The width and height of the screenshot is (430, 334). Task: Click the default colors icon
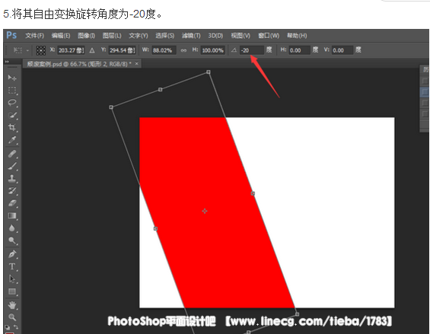pyautogui.click(x=8, y=327)
